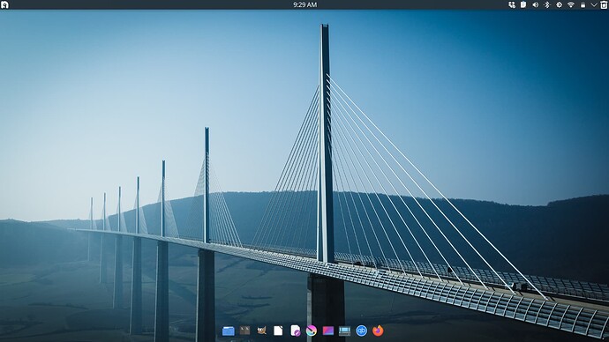The height and width of the screenshot is (342, 609).
Task: Launch Firefox from the dock
Action: pos(378,331)
